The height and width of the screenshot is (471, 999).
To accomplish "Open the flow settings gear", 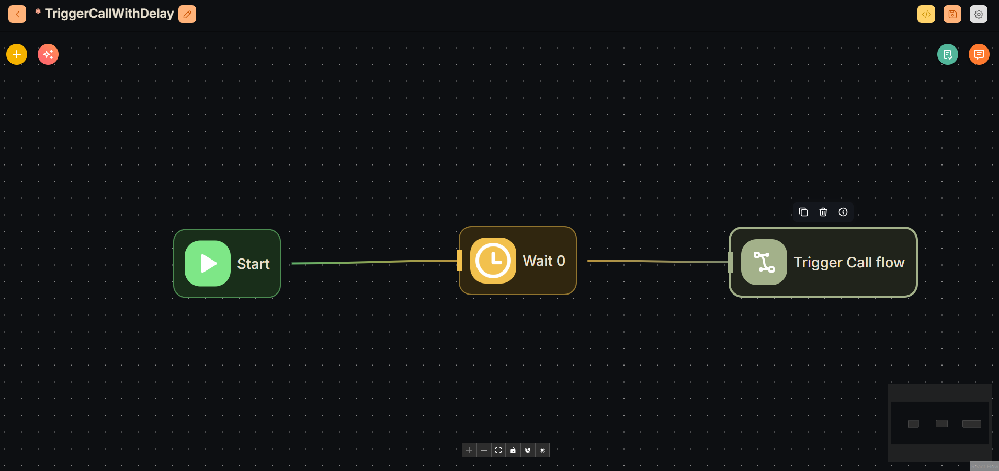I will click(978, 14).
